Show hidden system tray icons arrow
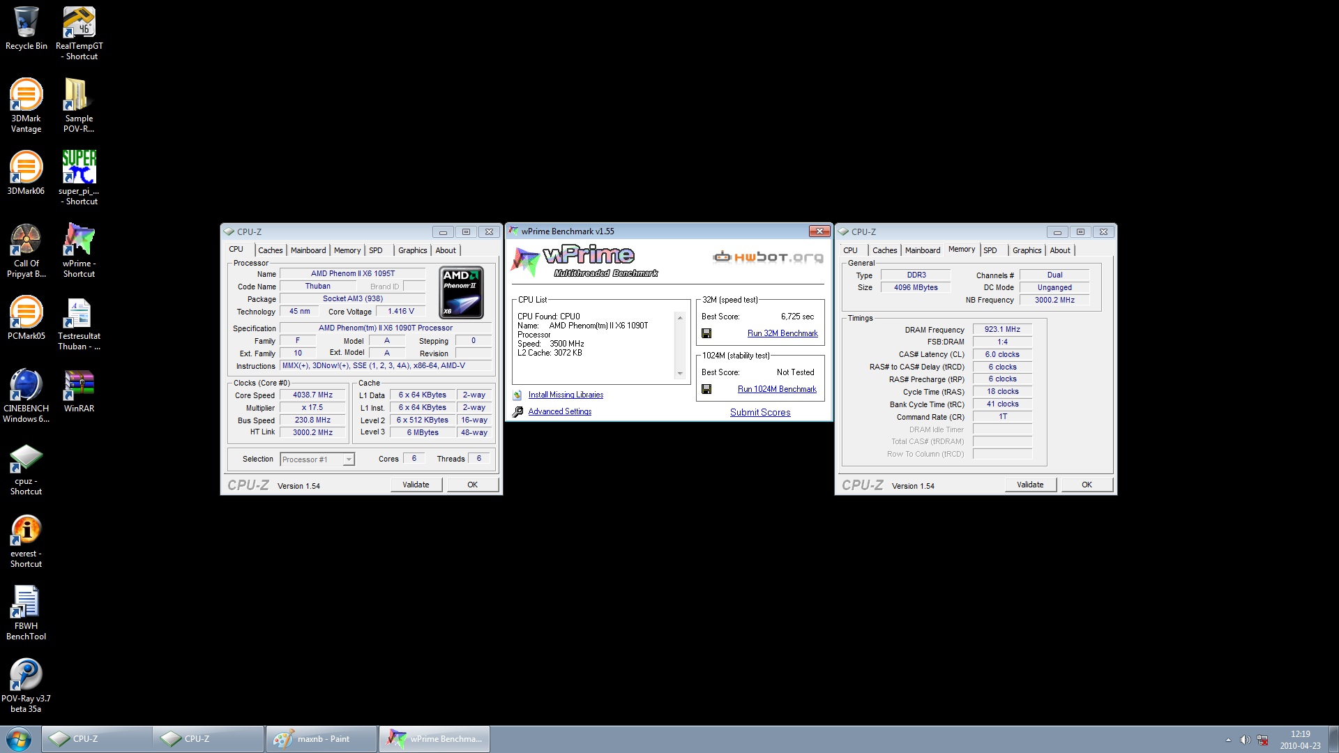The width and height of the screenshot is (1339, 753). (x=1228, y=740)
